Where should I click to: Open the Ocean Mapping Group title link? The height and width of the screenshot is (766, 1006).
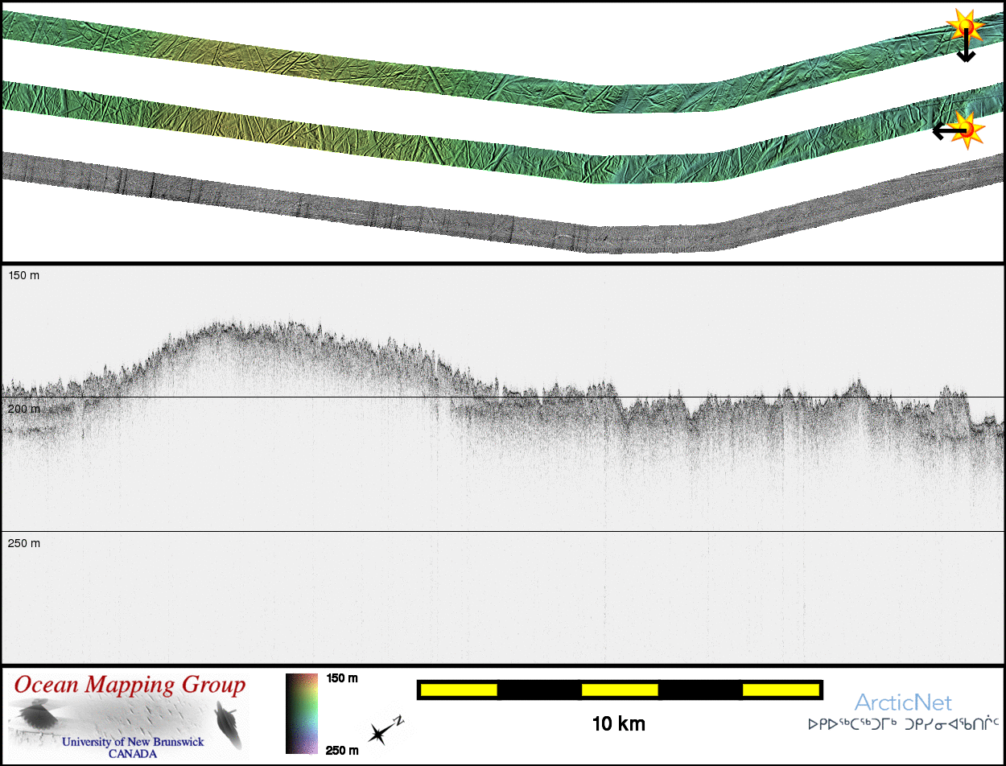point(130,686)
